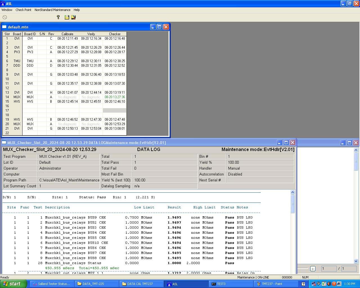Click the Program Path value field

68,180
